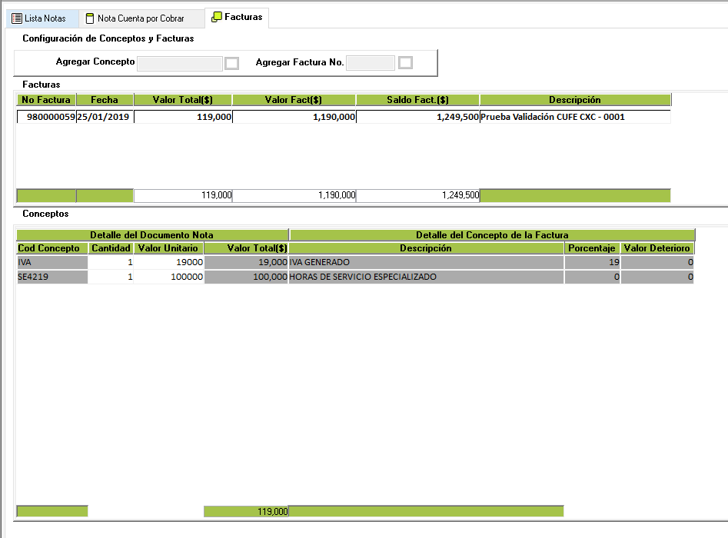The height and width of the screenshot is (538, 728).
Task: Sort by the No Factura column header
Action: tap(46, 100)
